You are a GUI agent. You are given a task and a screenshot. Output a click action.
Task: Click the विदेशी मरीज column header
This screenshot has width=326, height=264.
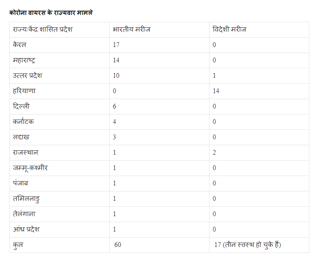click(259, 30)
